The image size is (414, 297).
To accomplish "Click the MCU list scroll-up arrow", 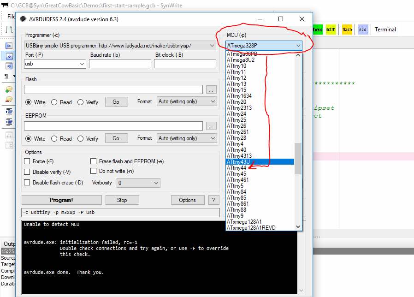I will [298, 55].
